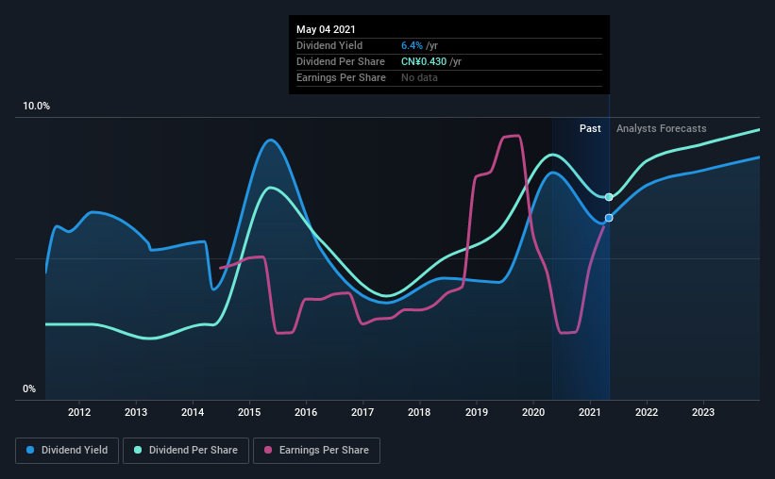Click the 0% y-axis label
775x479 pixels.
click(x=29, y=389)
